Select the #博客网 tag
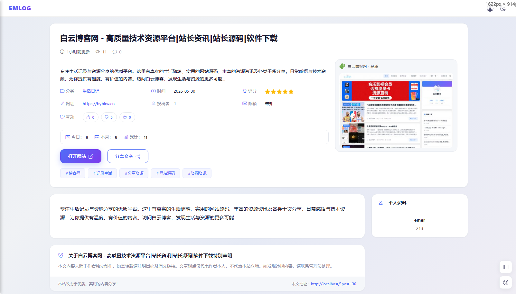Image resolution: width=516 pixels, height=294 pixels. coord(73,173)
